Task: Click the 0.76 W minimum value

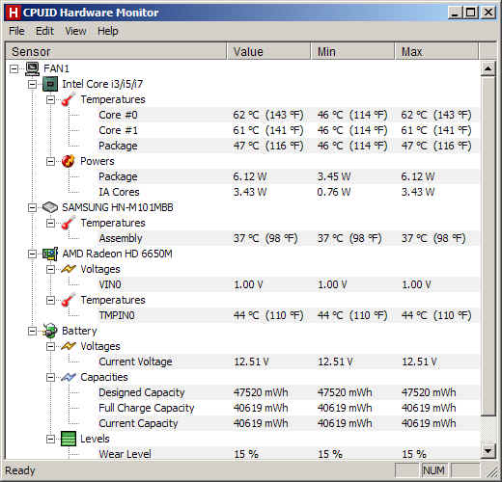Action: click(x=334, y=192)
